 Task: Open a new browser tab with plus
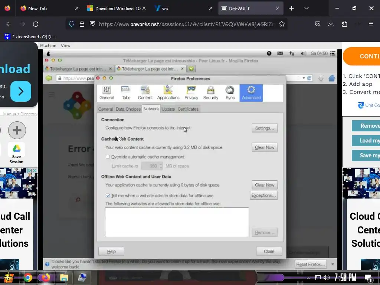292,8
